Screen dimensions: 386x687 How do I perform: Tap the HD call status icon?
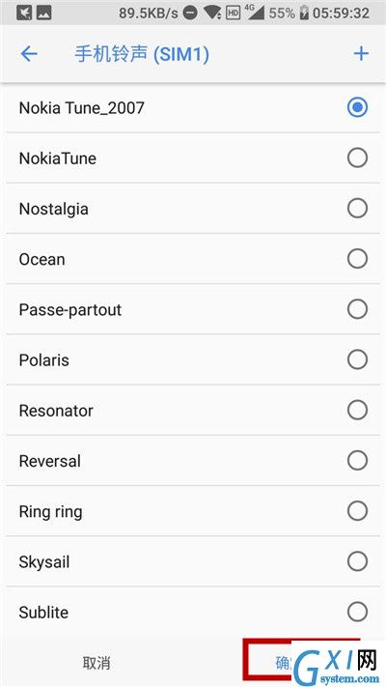(233, 14)
